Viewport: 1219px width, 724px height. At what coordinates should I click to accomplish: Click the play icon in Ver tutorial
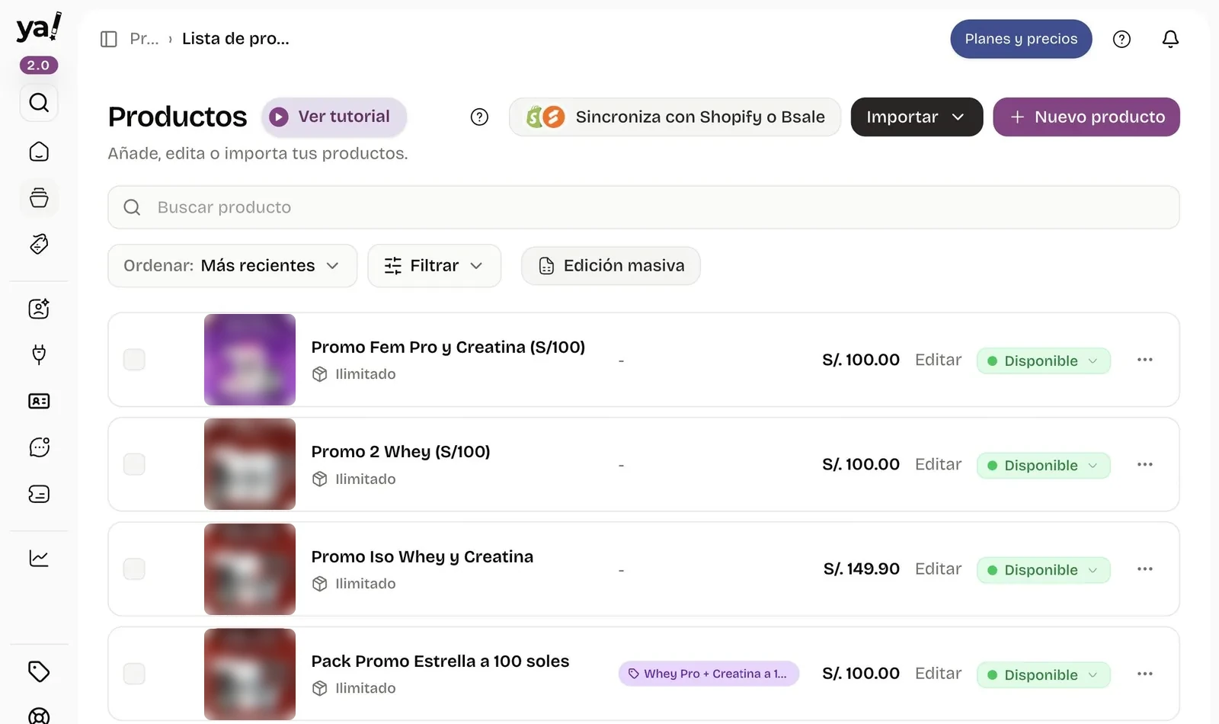click(x=279, y=117)
